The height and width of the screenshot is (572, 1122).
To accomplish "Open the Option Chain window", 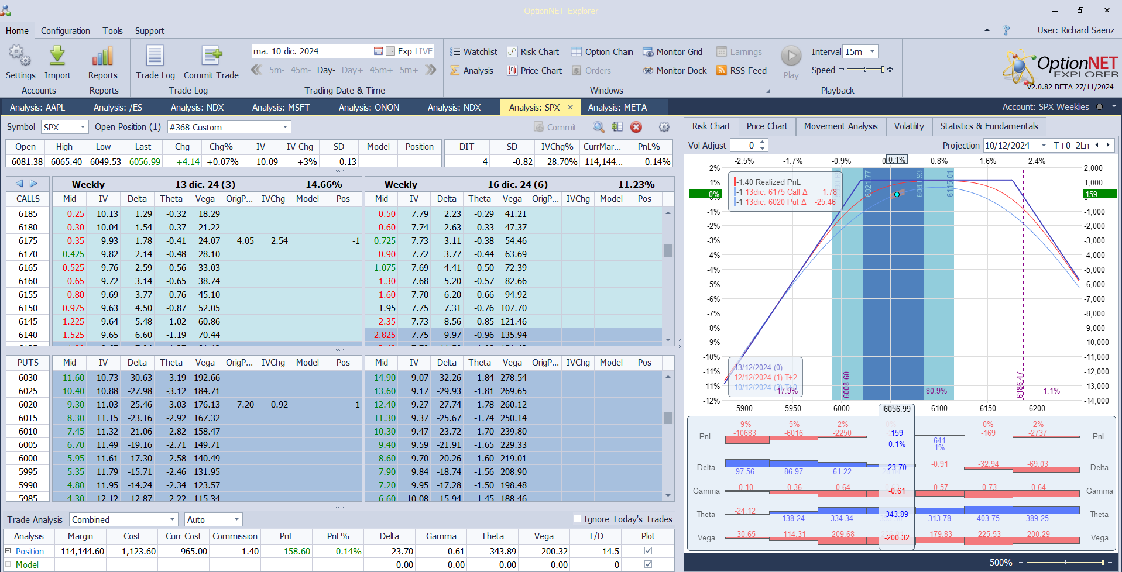I will coord(602,52).
